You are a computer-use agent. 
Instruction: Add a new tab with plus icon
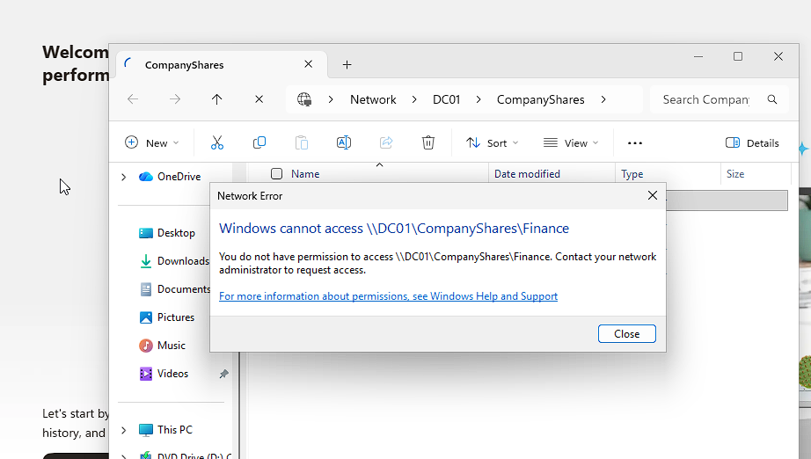click(347, 64)
